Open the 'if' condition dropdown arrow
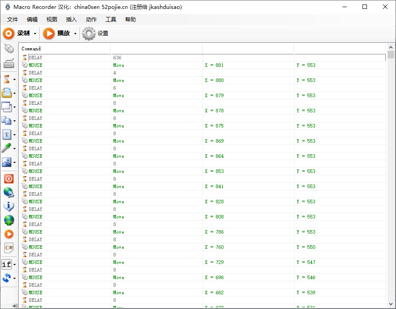Screen dimensions: 396x309 tap(14, 265)
